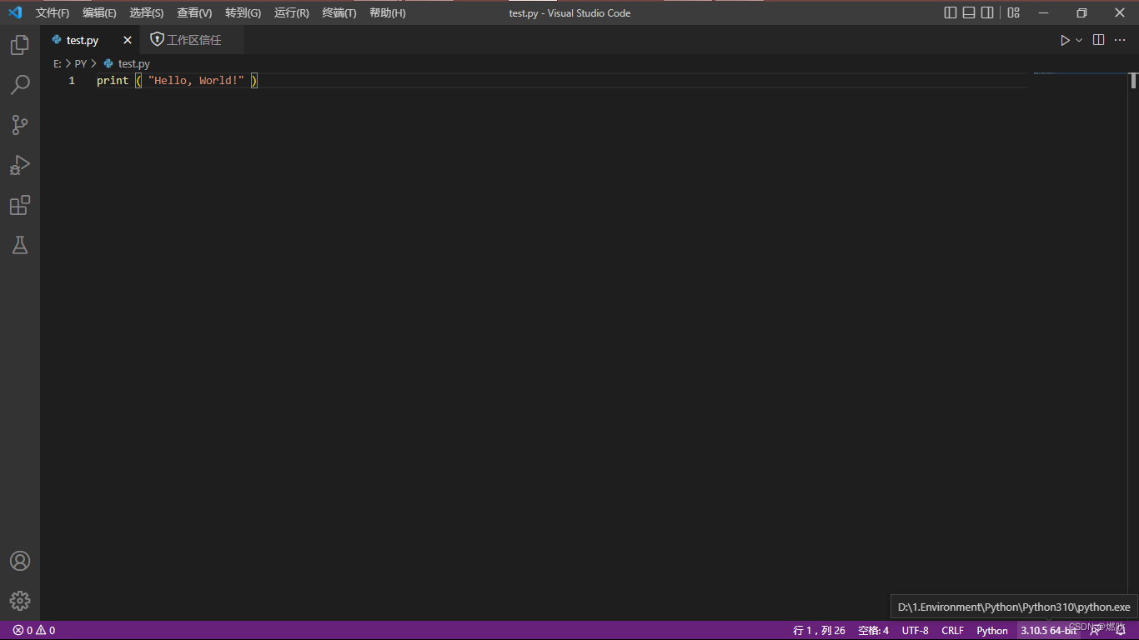This screenshot has height=640, width=1139.
Task: Open the 选择(S) menu
Action: (x=147, y=13)
